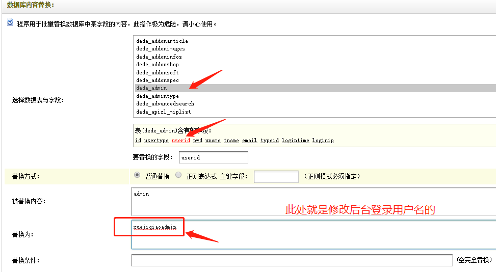Image resolution: width=496 pixels, height=272 pixels.
Task: Click the replace condition input field
Action: point(292,260)
